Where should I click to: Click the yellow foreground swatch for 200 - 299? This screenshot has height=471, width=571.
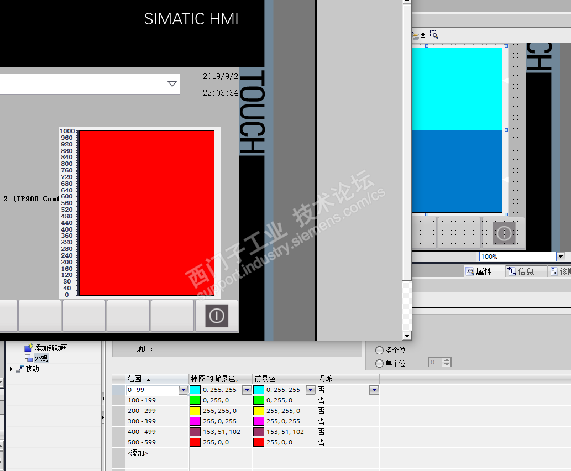pos(259,411)
